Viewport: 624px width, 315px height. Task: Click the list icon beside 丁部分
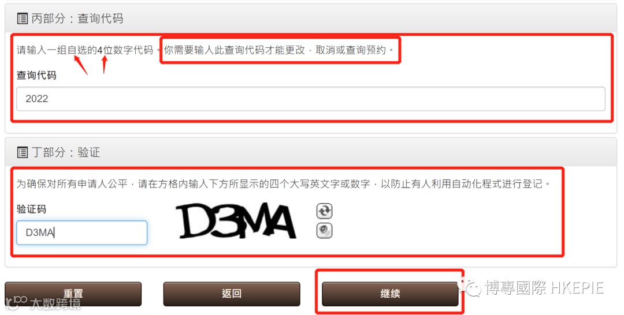tap(23, 152)
